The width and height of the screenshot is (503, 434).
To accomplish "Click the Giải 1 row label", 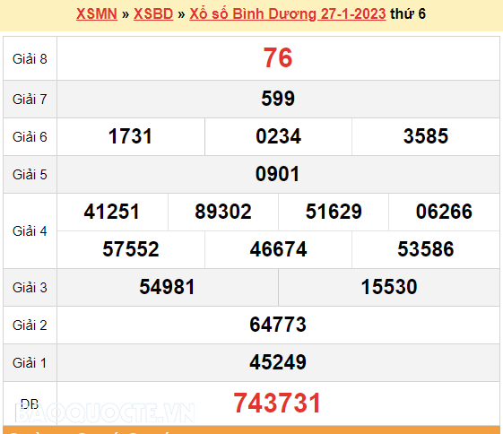I will pos(30,363).
